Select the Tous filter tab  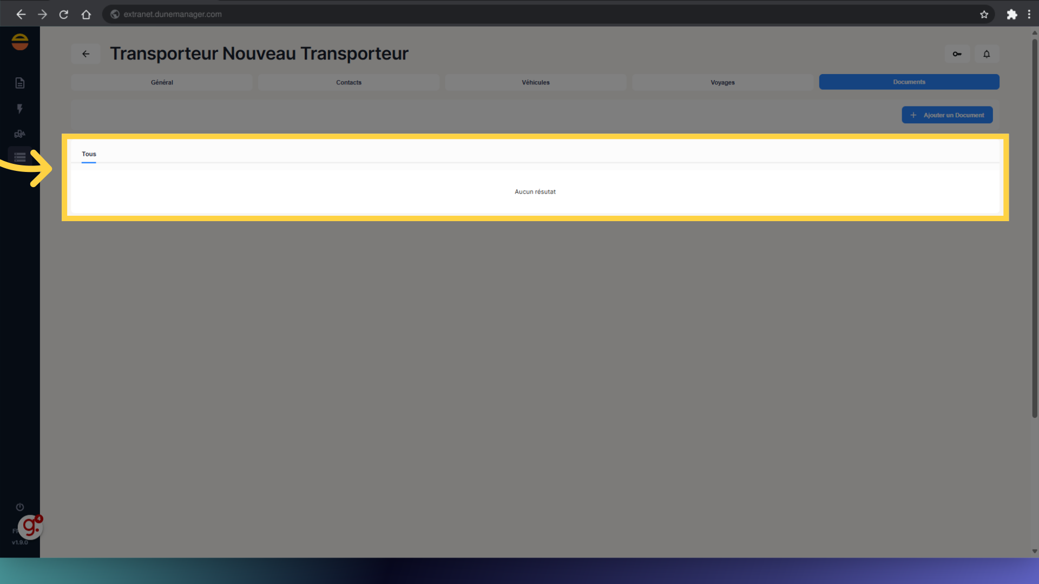point(89,154)
